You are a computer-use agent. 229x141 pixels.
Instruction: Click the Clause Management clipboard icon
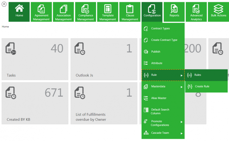pos(130,9)
